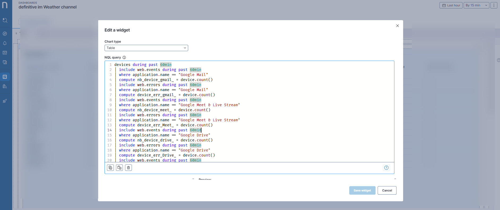
Task: Click line 4 compute nb_device_gmail_ statement
Action: (166, 80)
